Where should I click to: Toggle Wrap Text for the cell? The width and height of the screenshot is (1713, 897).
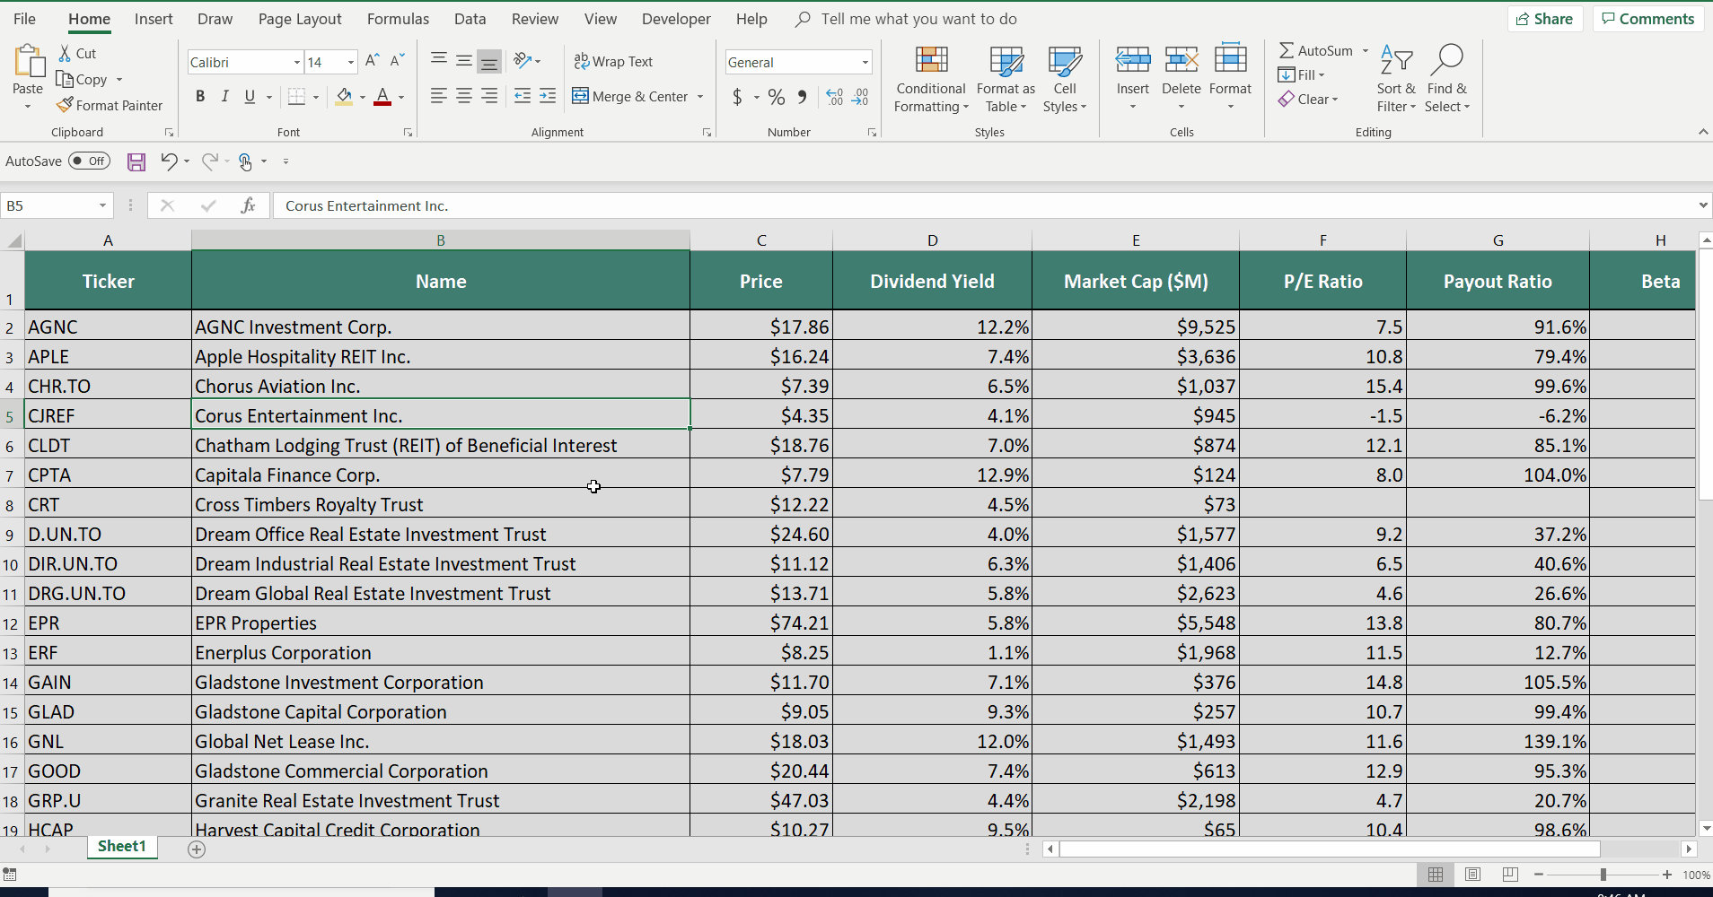point(613,61)
